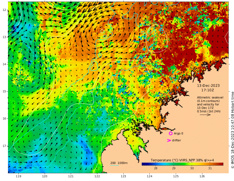This screenshot has width=234, height=181.
Task: Click the date label 13-Dec-2023
Action: pos(208,85)
